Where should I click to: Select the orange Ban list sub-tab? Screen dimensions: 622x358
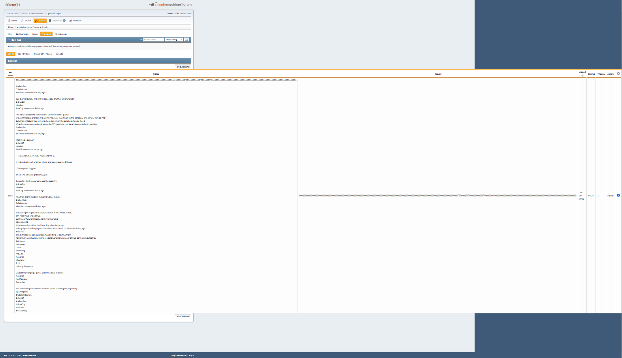click(11, 54)
